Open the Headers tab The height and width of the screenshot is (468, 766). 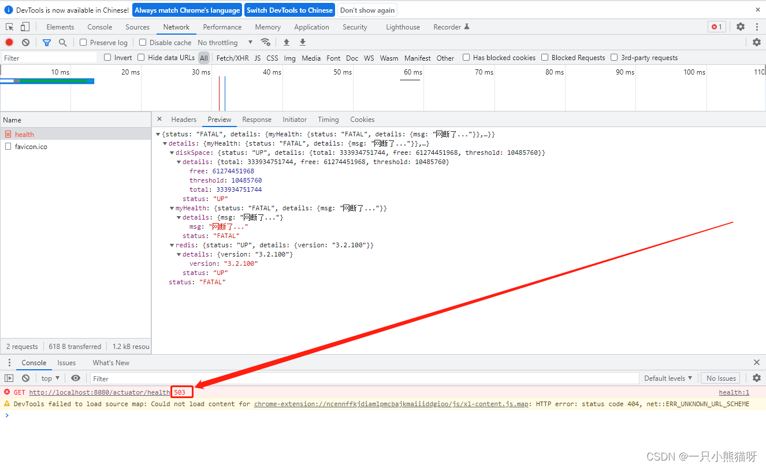click(184, 120)
